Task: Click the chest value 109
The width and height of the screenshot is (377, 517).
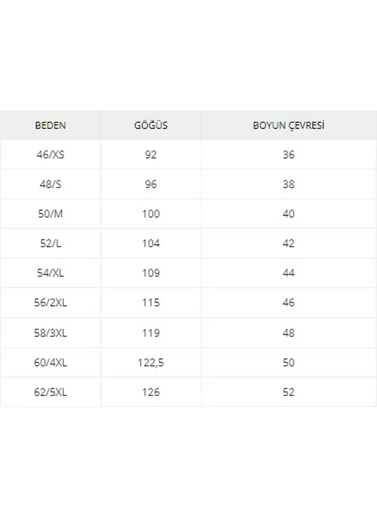Action: click(x=151, y=273)
